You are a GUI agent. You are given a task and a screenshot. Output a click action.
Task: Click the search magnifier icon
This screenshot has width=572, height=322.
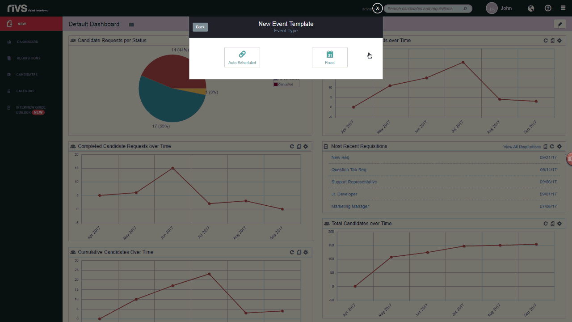(466, 8)
